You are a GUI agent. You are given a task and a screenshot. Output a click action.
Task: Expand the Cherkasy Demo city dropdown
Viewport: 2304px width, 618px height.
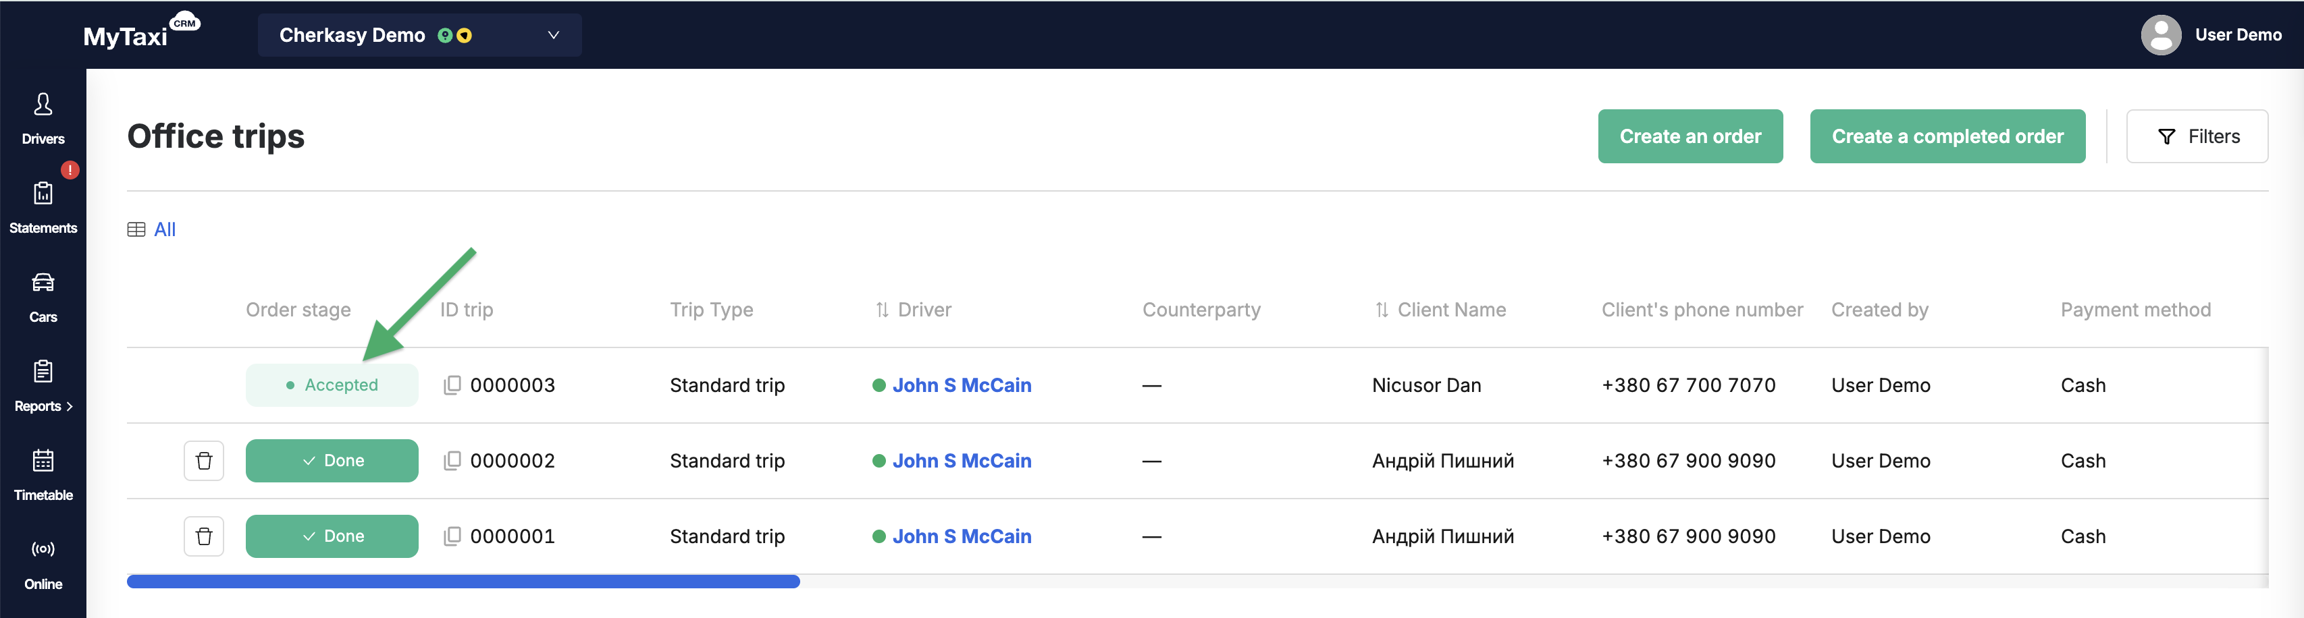tap(419, 35)
